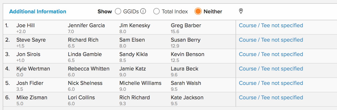Select player Jennifer Garcia

86,26
